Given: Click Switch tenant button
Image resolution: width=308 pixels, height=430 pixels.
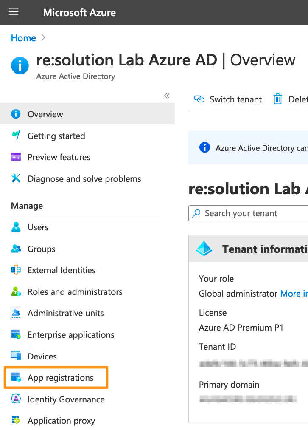Looking at the screenshot, I should pos(228,99).
